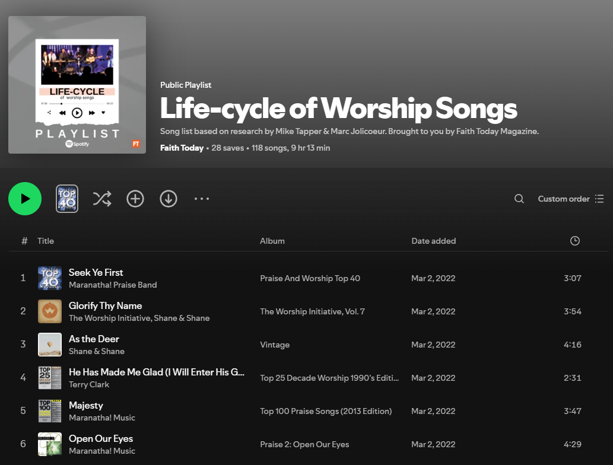Image resolution: width=613 pixels, height=465 pixels.
Task: Open artist The Worship Initiative
Action: [x=110, y=318]
